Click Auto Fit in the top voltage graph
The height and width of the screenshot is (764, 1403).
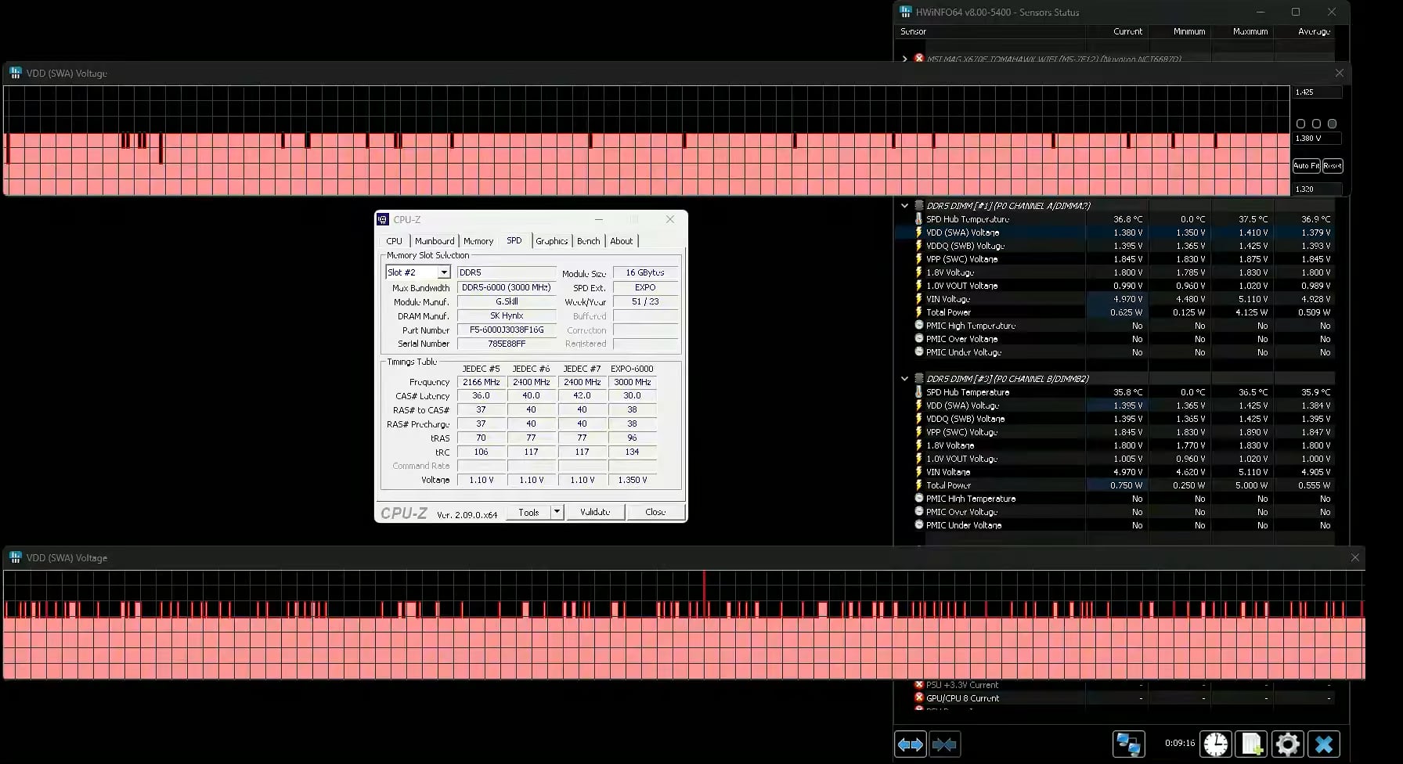(x=1306, y=166)
